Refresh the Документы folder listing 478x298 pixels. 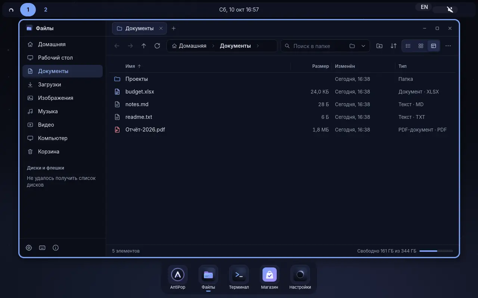click(x=157, y=46)
